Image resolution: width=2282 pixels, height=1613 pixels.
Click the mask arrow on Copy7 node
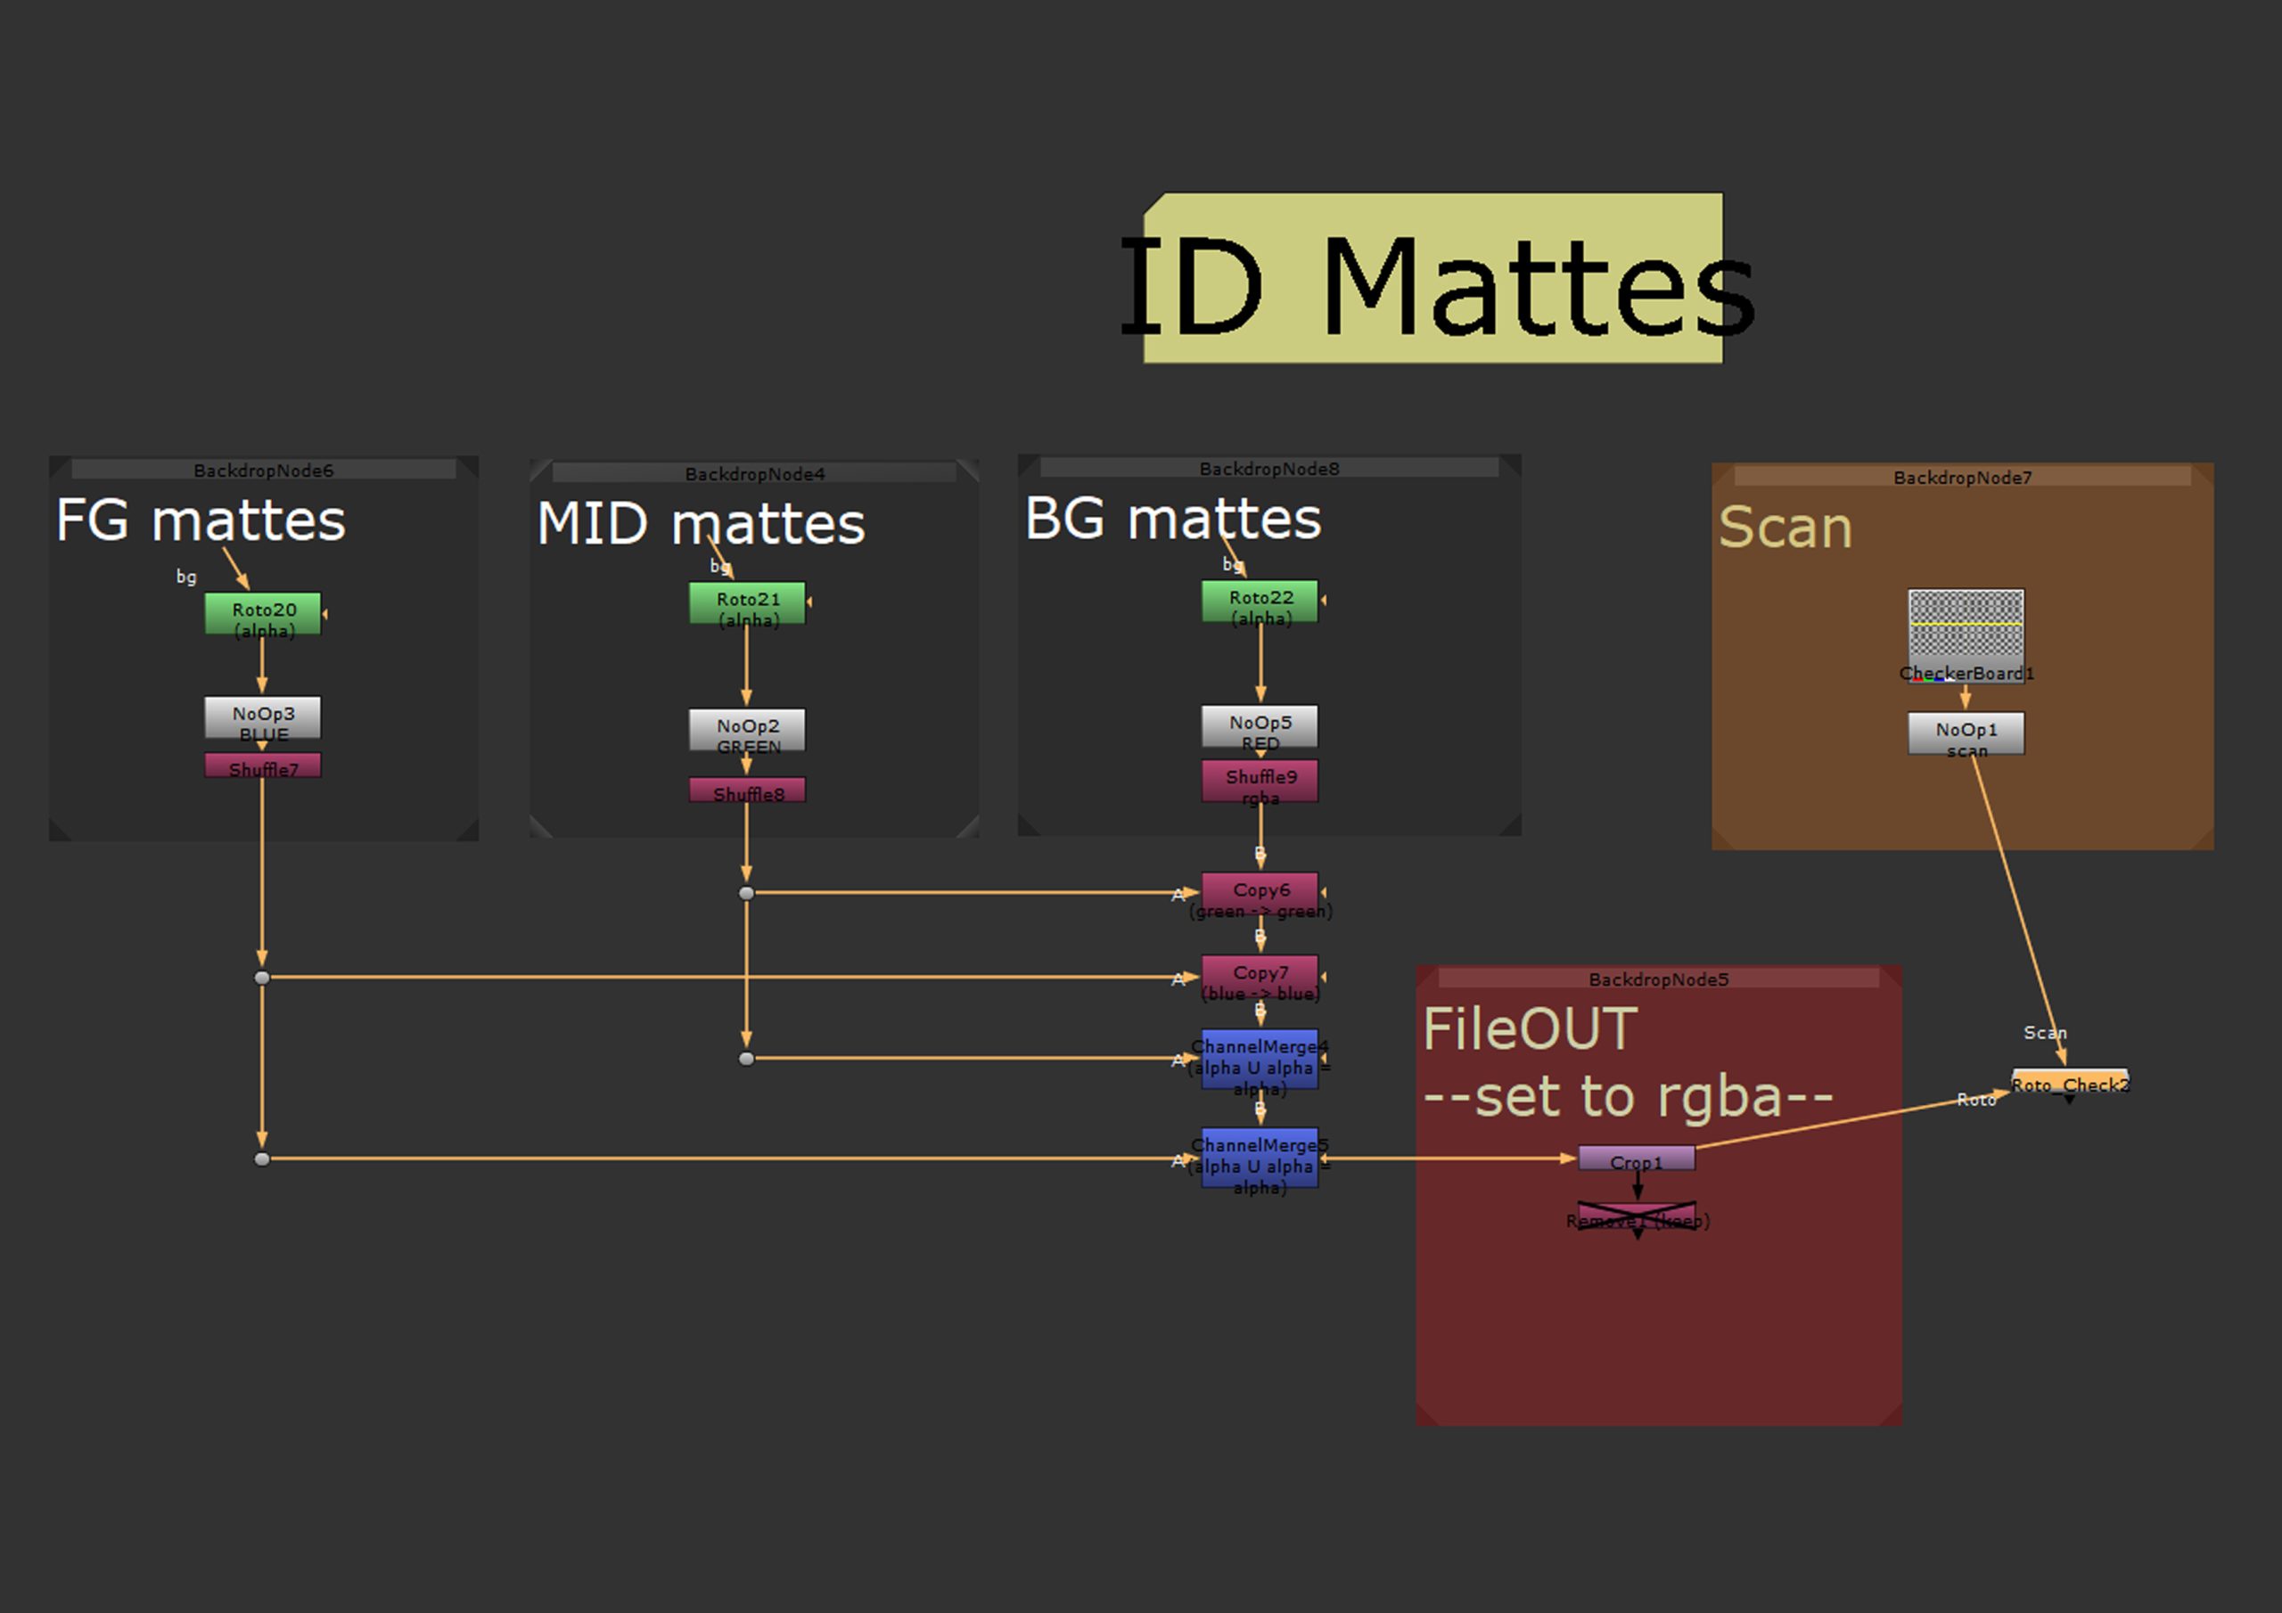click(x=1323, y=977)
